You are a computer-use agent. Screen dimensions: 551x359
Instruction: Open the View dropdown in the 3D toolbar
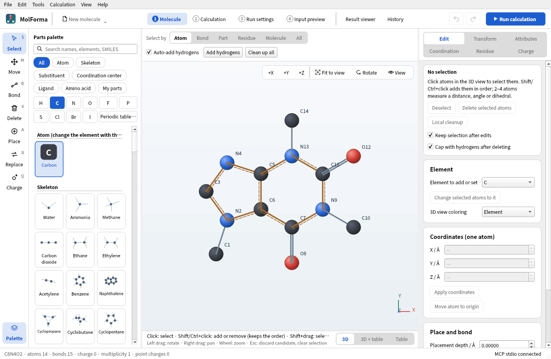396,73
